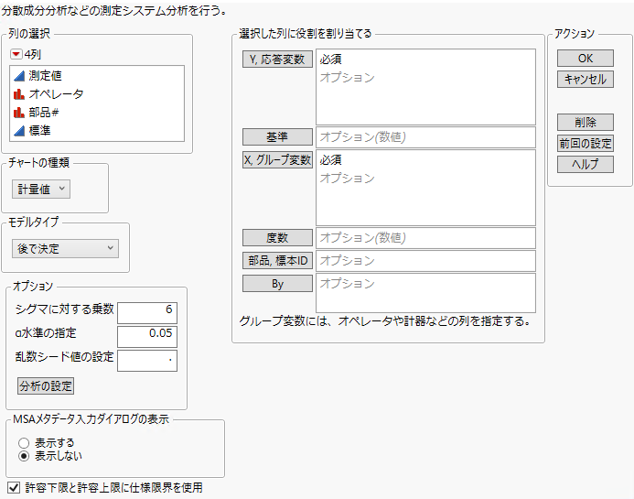Click the 削除 button
The width and height of the screenshot is (634, 499).
click(x=586, y=122)
